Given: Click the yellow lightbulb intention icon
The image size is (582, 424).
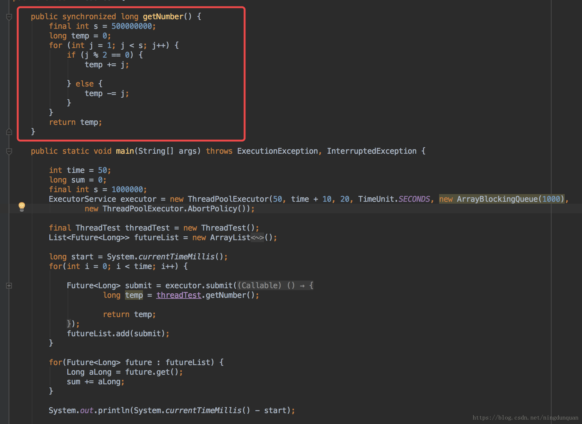Looking at the screenshot, I should (x=22, y=207).
